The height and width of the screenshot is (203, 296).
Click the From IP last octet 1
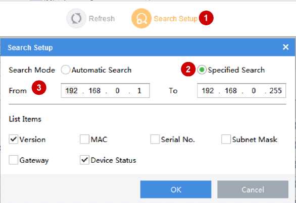[x=139, y=91]
